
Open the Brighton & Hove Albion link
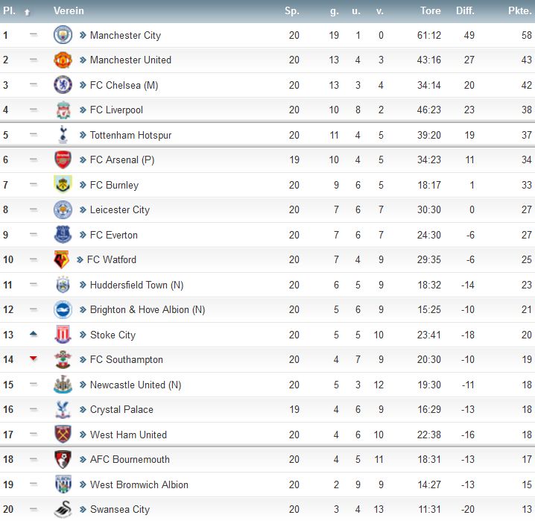(147, 310)
